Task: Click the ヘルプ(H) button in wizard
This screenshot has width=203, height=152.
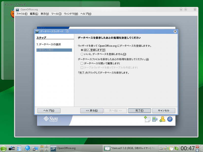Action: [49, 111]
